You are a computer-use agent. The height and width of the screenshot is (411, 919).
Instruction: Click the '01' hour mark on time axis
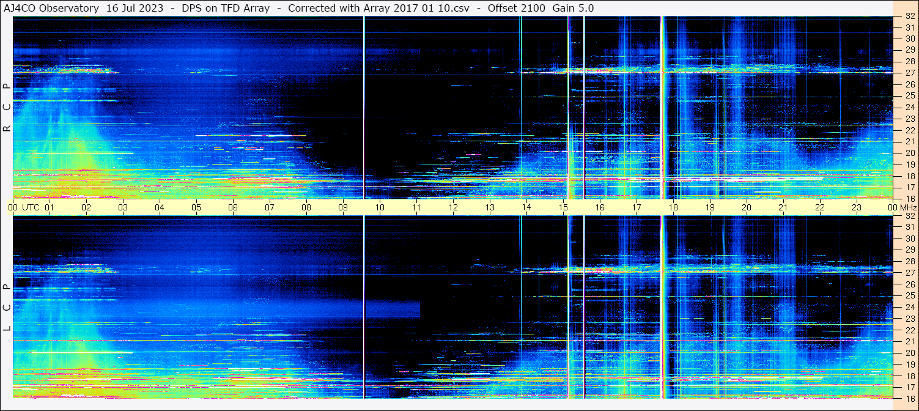(50, 207)
